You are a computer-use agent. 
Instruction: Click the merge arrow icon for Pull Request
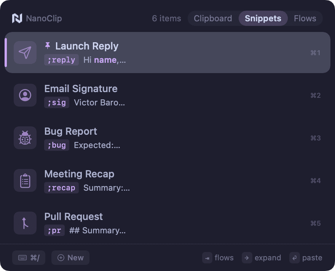coord(25,223)
